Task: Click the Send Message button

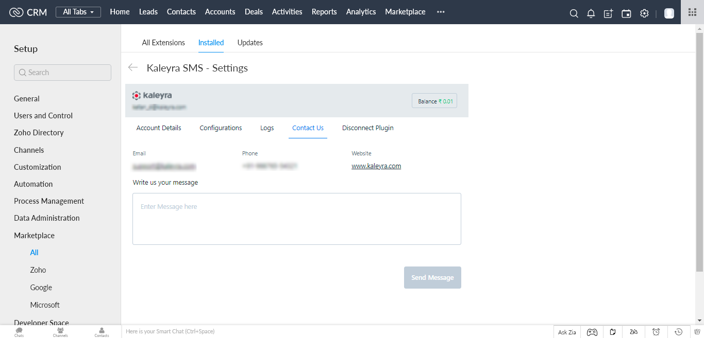Action: (x=432, y=277)
